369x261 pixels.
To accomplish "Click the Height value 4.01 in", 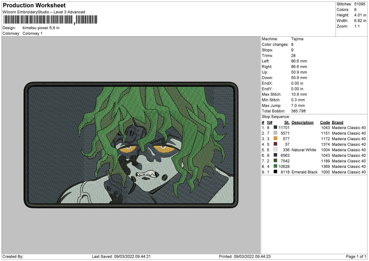I will point(360,15).
